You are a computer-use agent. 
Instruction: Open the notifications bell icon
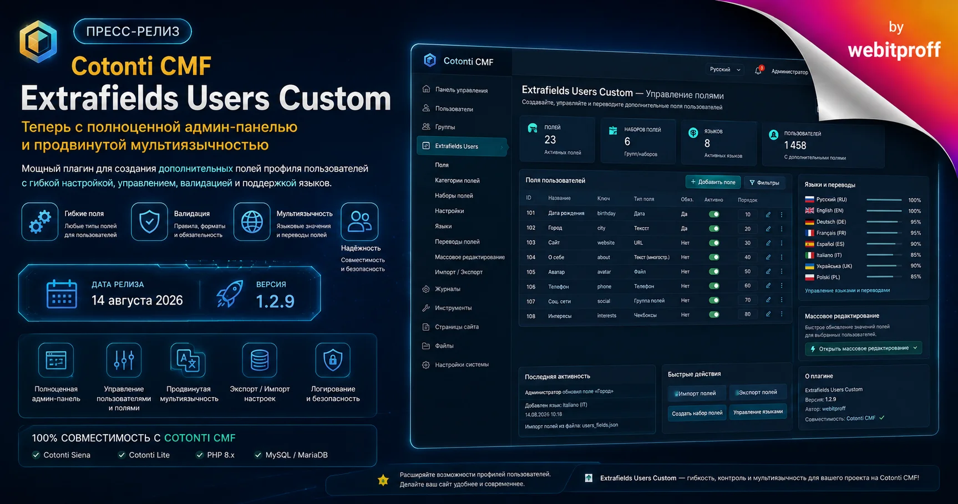(758, 71)
